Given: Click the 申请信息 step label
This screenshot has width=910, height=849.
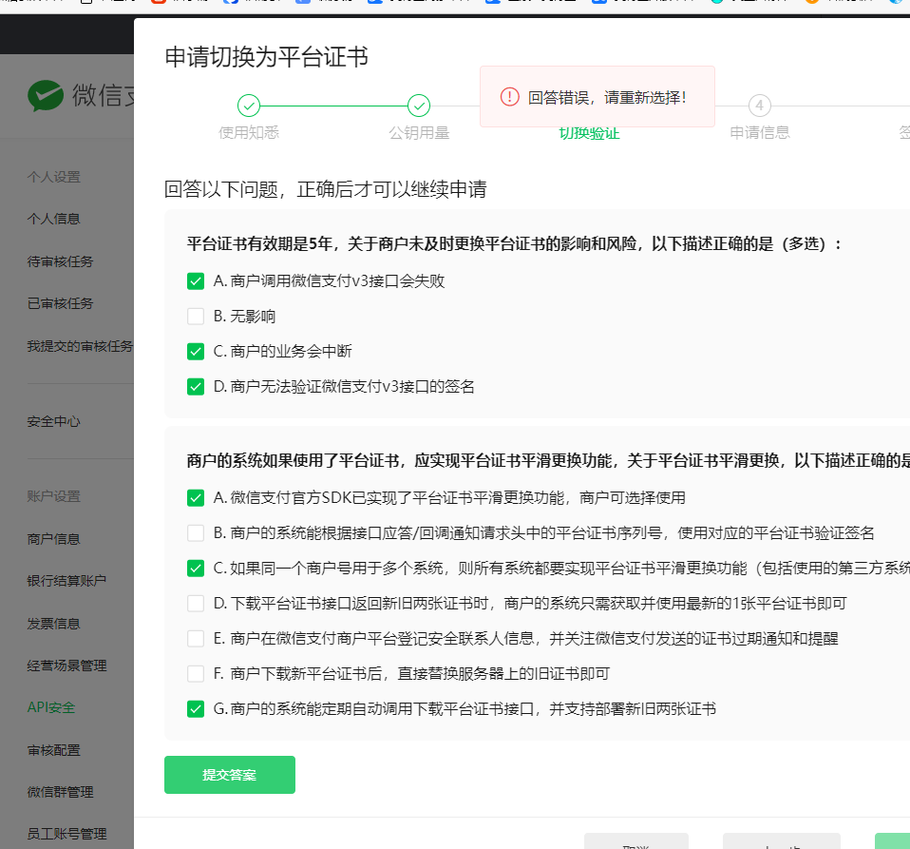Looking at the screenshot, I should (760, 133).
